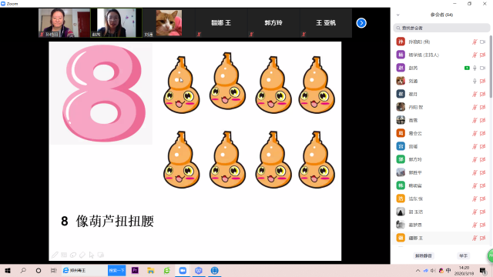Viewport: 493px width, 277px height.
Task: Toggle camera icon for first participant 孙艳阳
Action: coord(483,42)
